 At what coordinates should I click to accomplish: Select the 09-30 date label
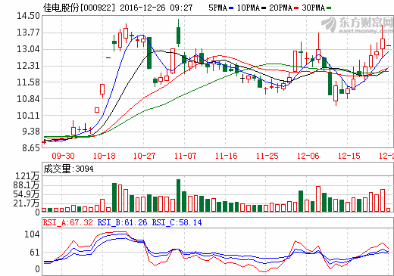coord(63,156)
